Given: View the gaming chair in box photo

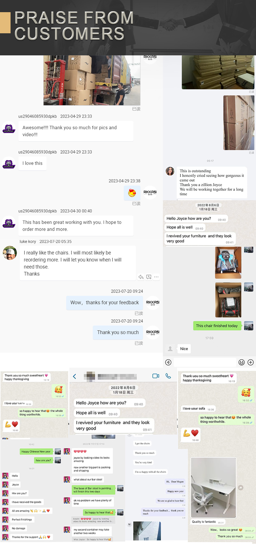Looking at the screenshot, I should (228, 263).
